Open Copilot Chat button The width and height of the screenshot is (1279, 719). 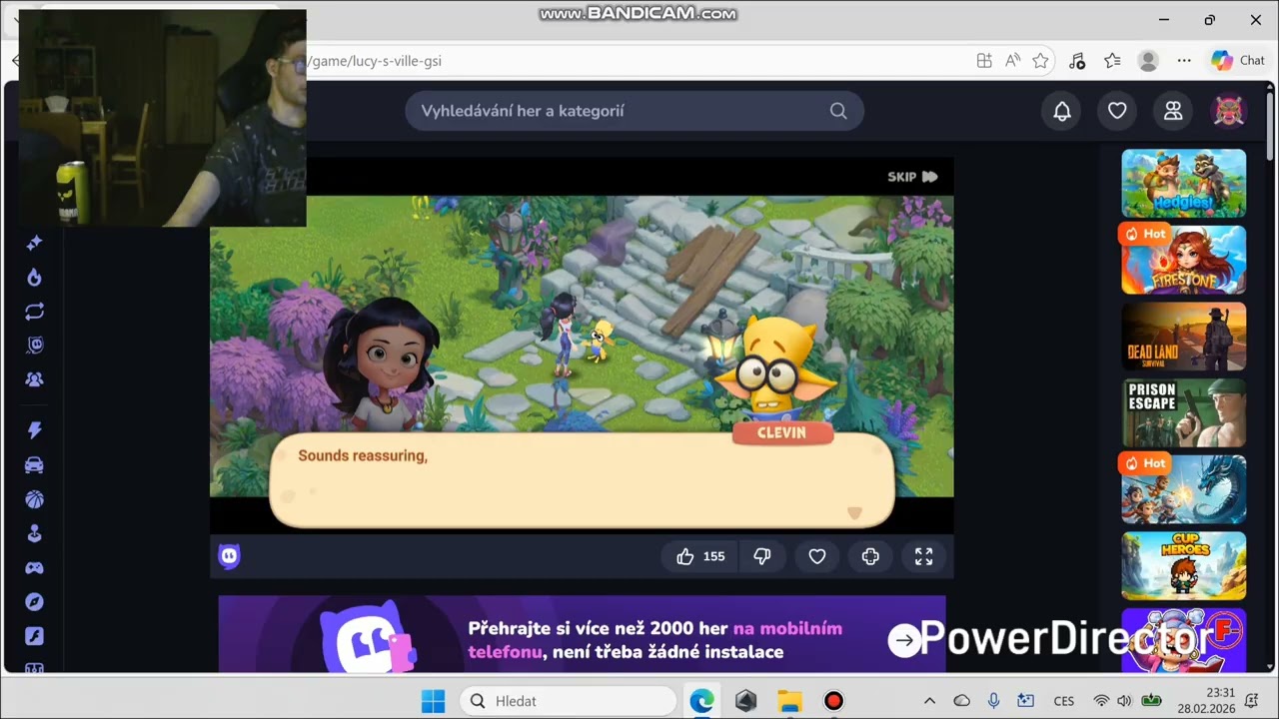coord(1237,61)
